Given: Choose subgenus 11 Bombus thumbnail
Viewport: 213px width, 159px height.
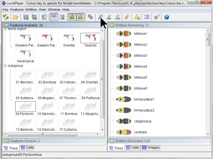Looking at the screenshot, I should pos(69,107).
